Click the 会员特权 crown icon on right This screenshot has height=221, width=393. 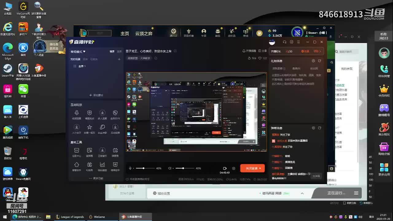click(x=384, y=91)
